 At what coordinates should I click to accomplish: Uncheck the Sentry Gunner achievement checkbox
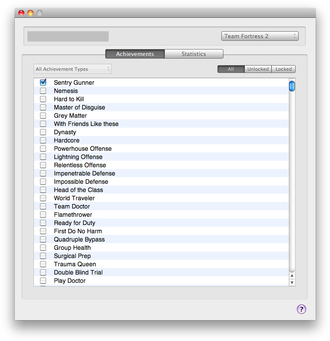click(x=43, y=82)
